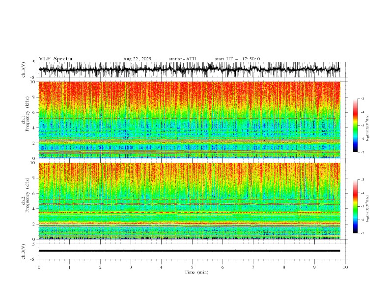Click the "Time (min)" axis title
This screenshot has height=300, width=389.
(196, 272)
